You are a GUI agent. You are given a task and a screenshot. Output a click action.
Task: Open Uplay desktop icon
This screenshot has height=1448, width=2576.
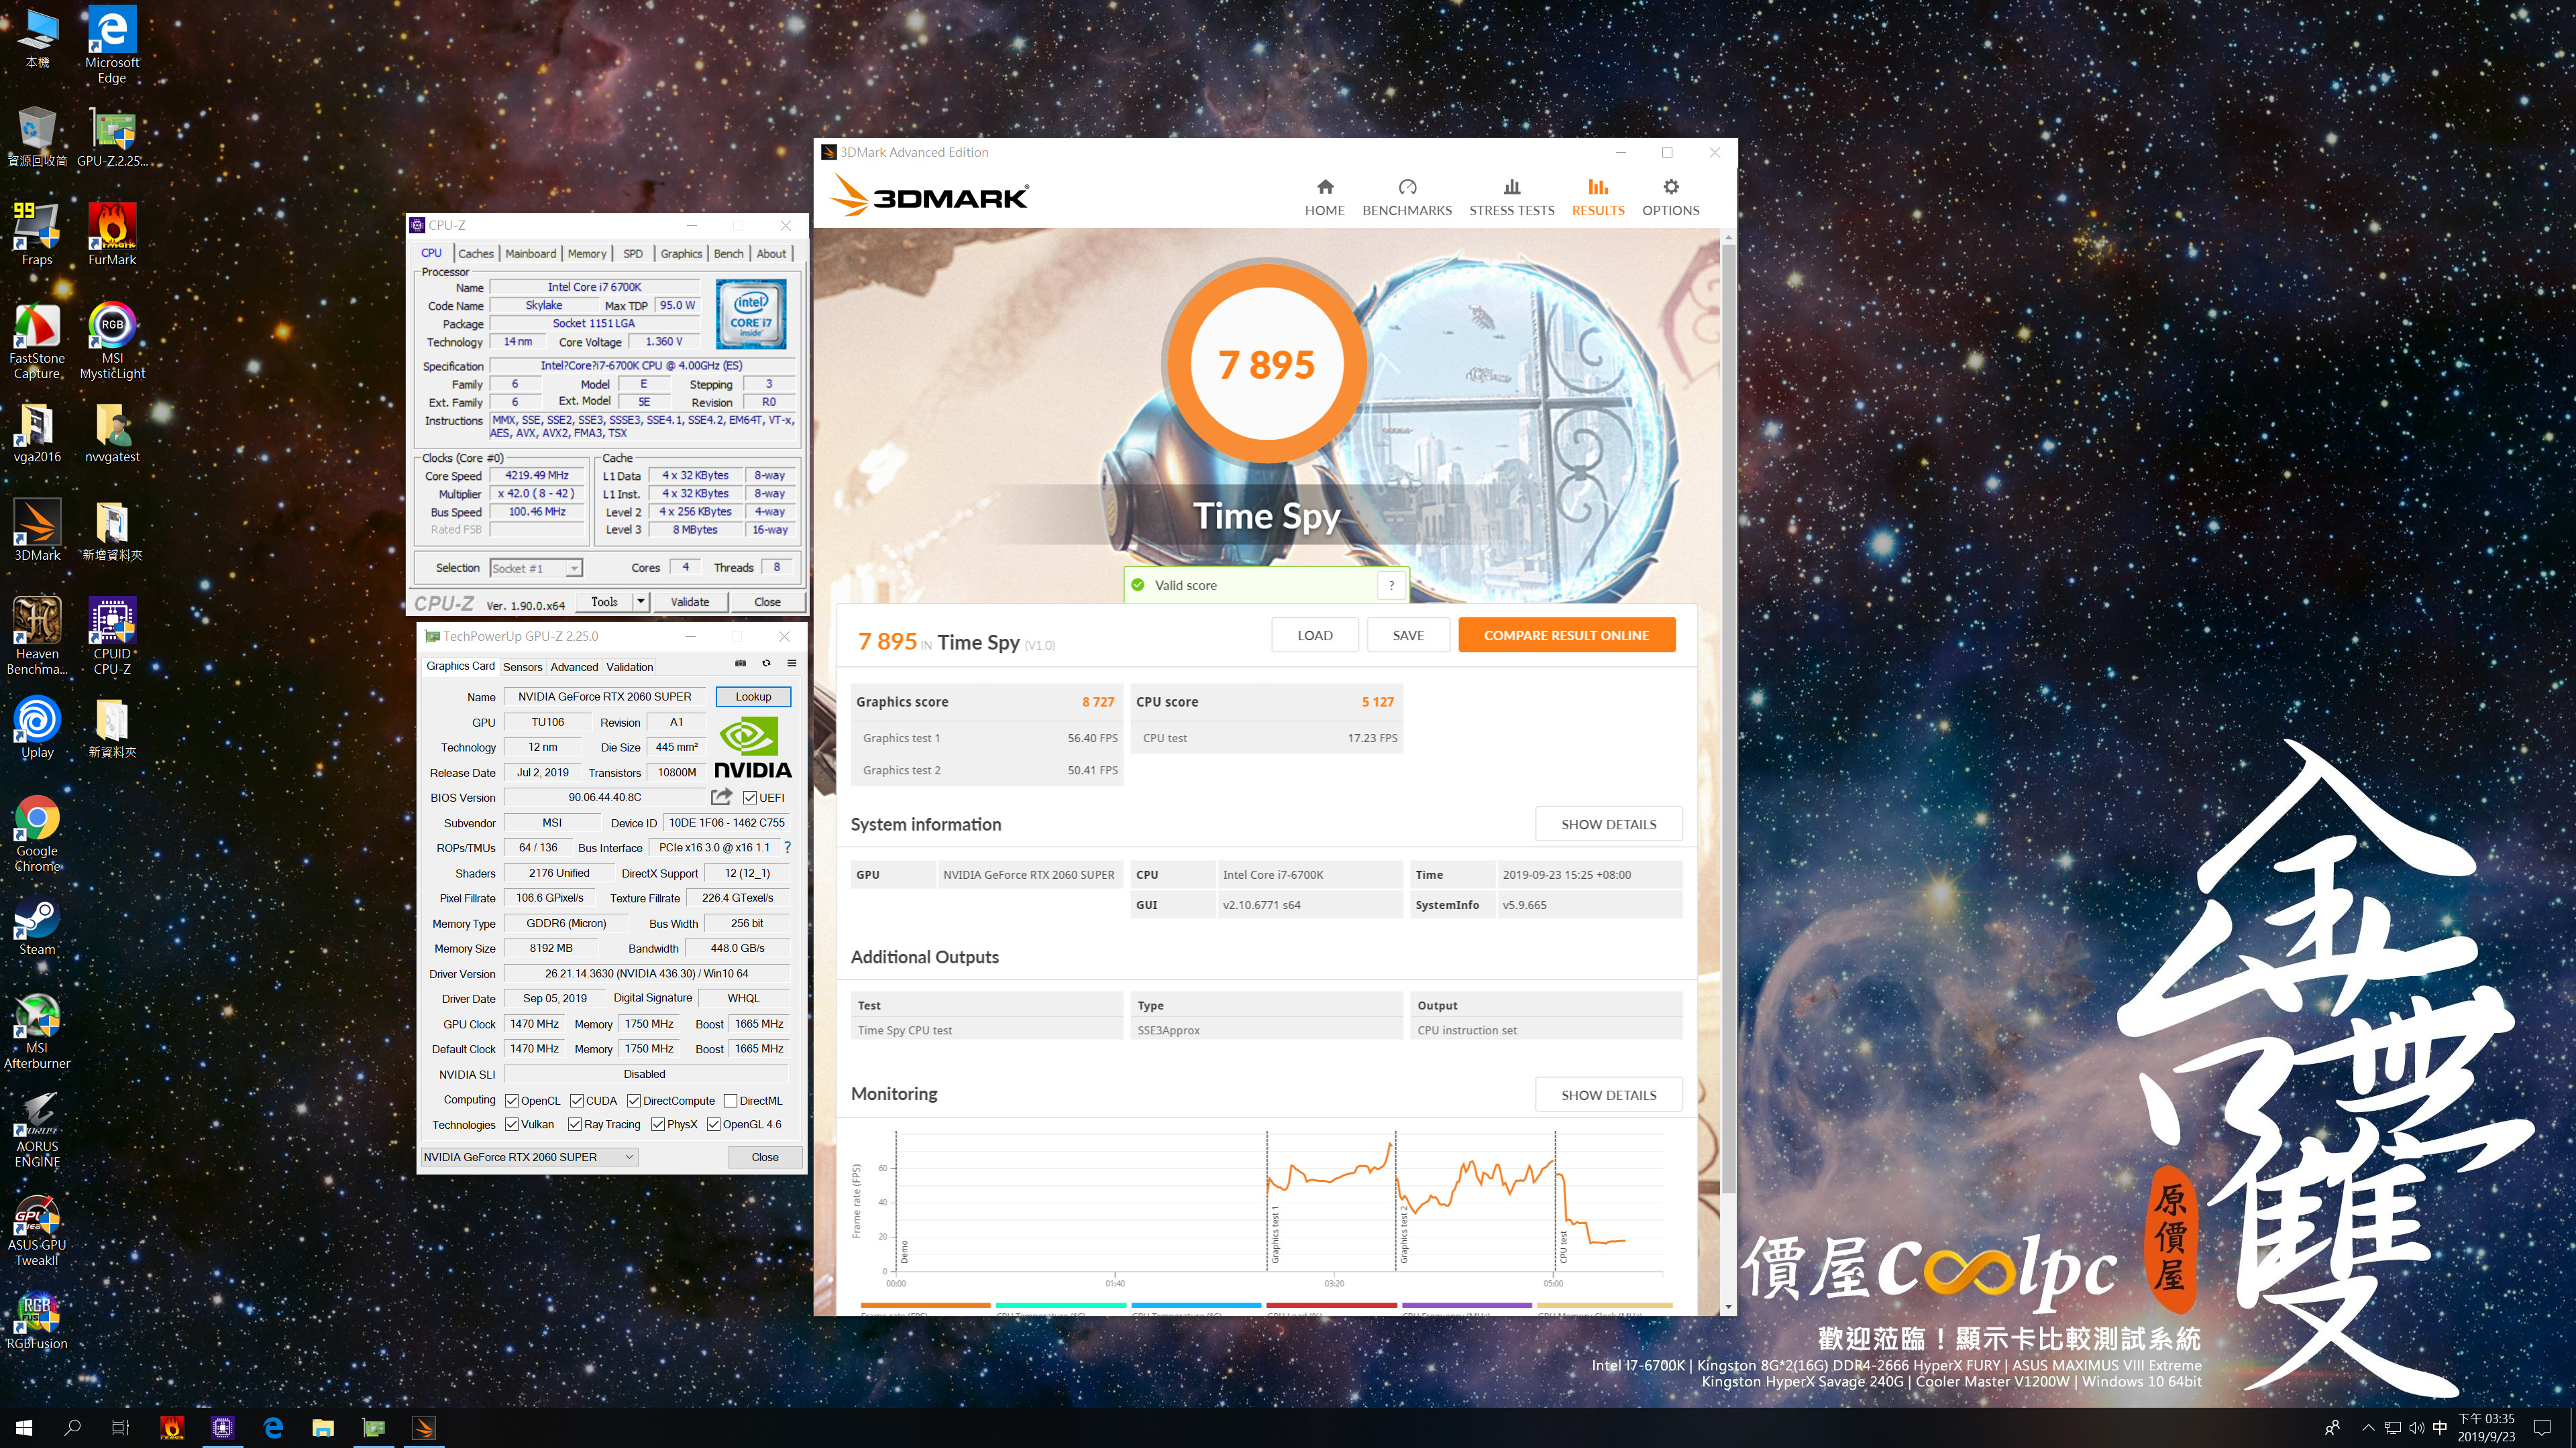coord(37,727)
